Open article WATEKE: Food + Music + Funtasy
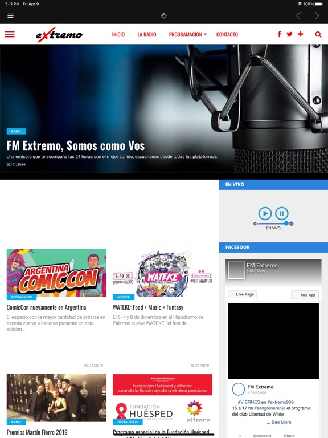 tap(148, 307)
